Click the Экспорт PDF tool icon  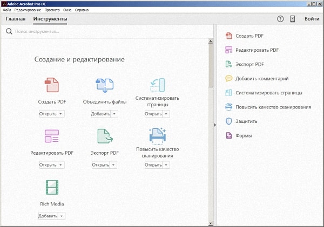105,136
